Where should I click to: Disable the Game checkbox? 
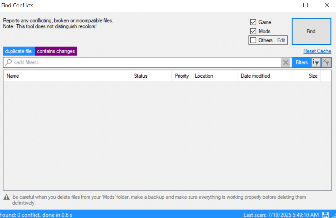[x=253, y=22]
